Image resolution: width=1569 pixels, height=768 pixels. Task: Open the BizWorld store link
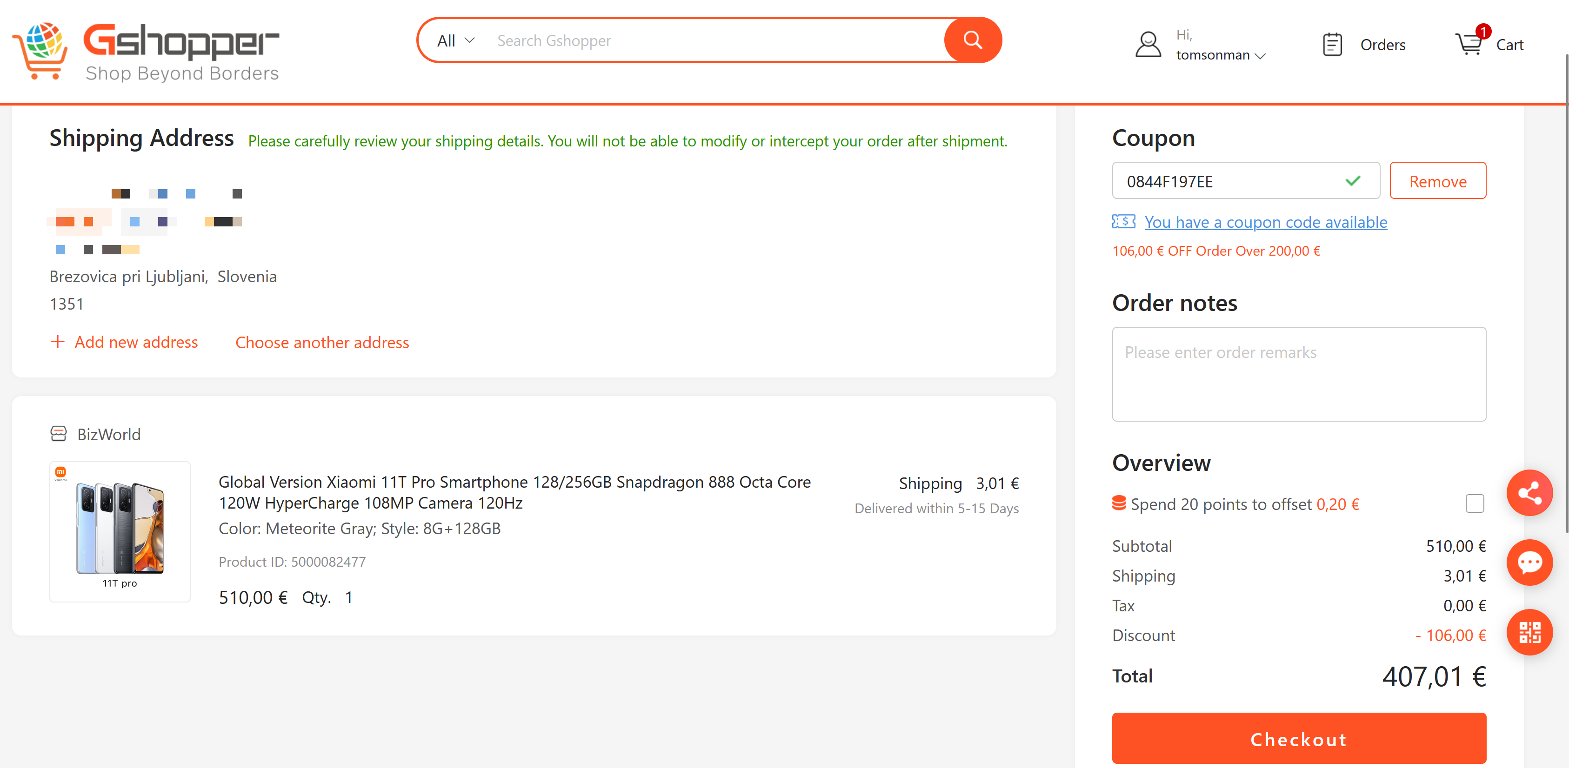pyautogui.click(x=109, y=435)
